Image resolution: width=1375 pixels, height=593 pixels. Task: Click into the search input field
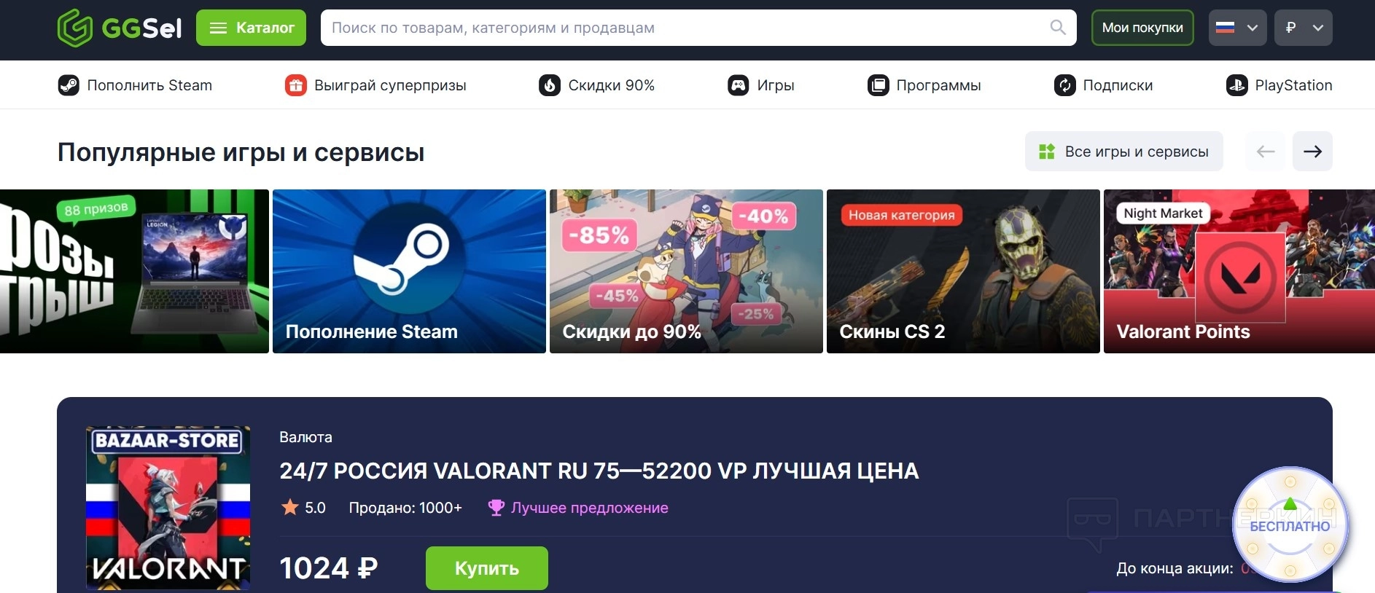[x=685, y=28]
